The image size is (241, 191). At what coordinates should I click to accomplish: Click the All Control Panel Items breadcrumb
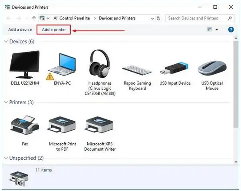(72, 18)
